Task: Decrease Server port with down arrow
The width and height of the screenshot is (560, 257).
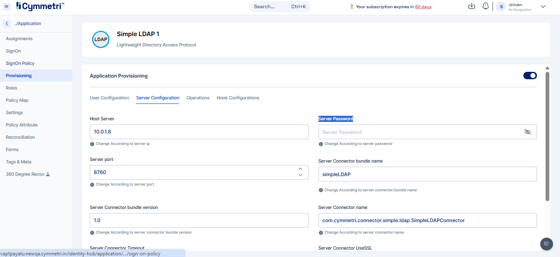Action: click(x=300, y=175)
